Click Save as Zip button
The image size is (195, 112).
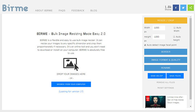(157, 76)
